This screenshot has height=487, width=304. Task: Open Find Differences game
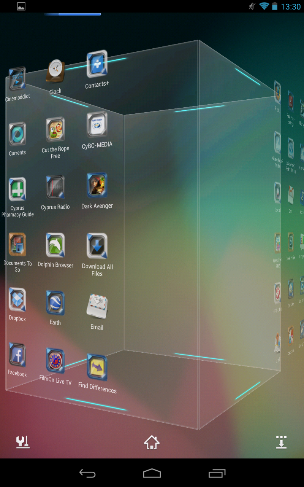tap(97, 368)
